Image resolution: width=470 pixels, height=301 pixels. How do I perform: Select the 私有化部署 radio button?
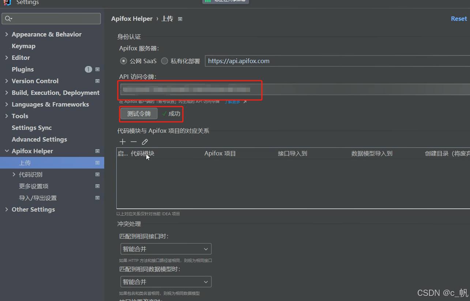coord(165,61)
